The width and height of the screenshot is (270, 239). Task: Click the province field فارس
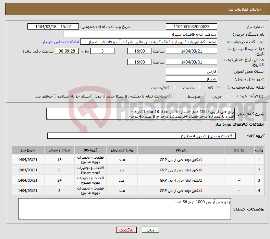point(191,71)
